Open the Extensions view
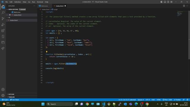 point(3,31)
